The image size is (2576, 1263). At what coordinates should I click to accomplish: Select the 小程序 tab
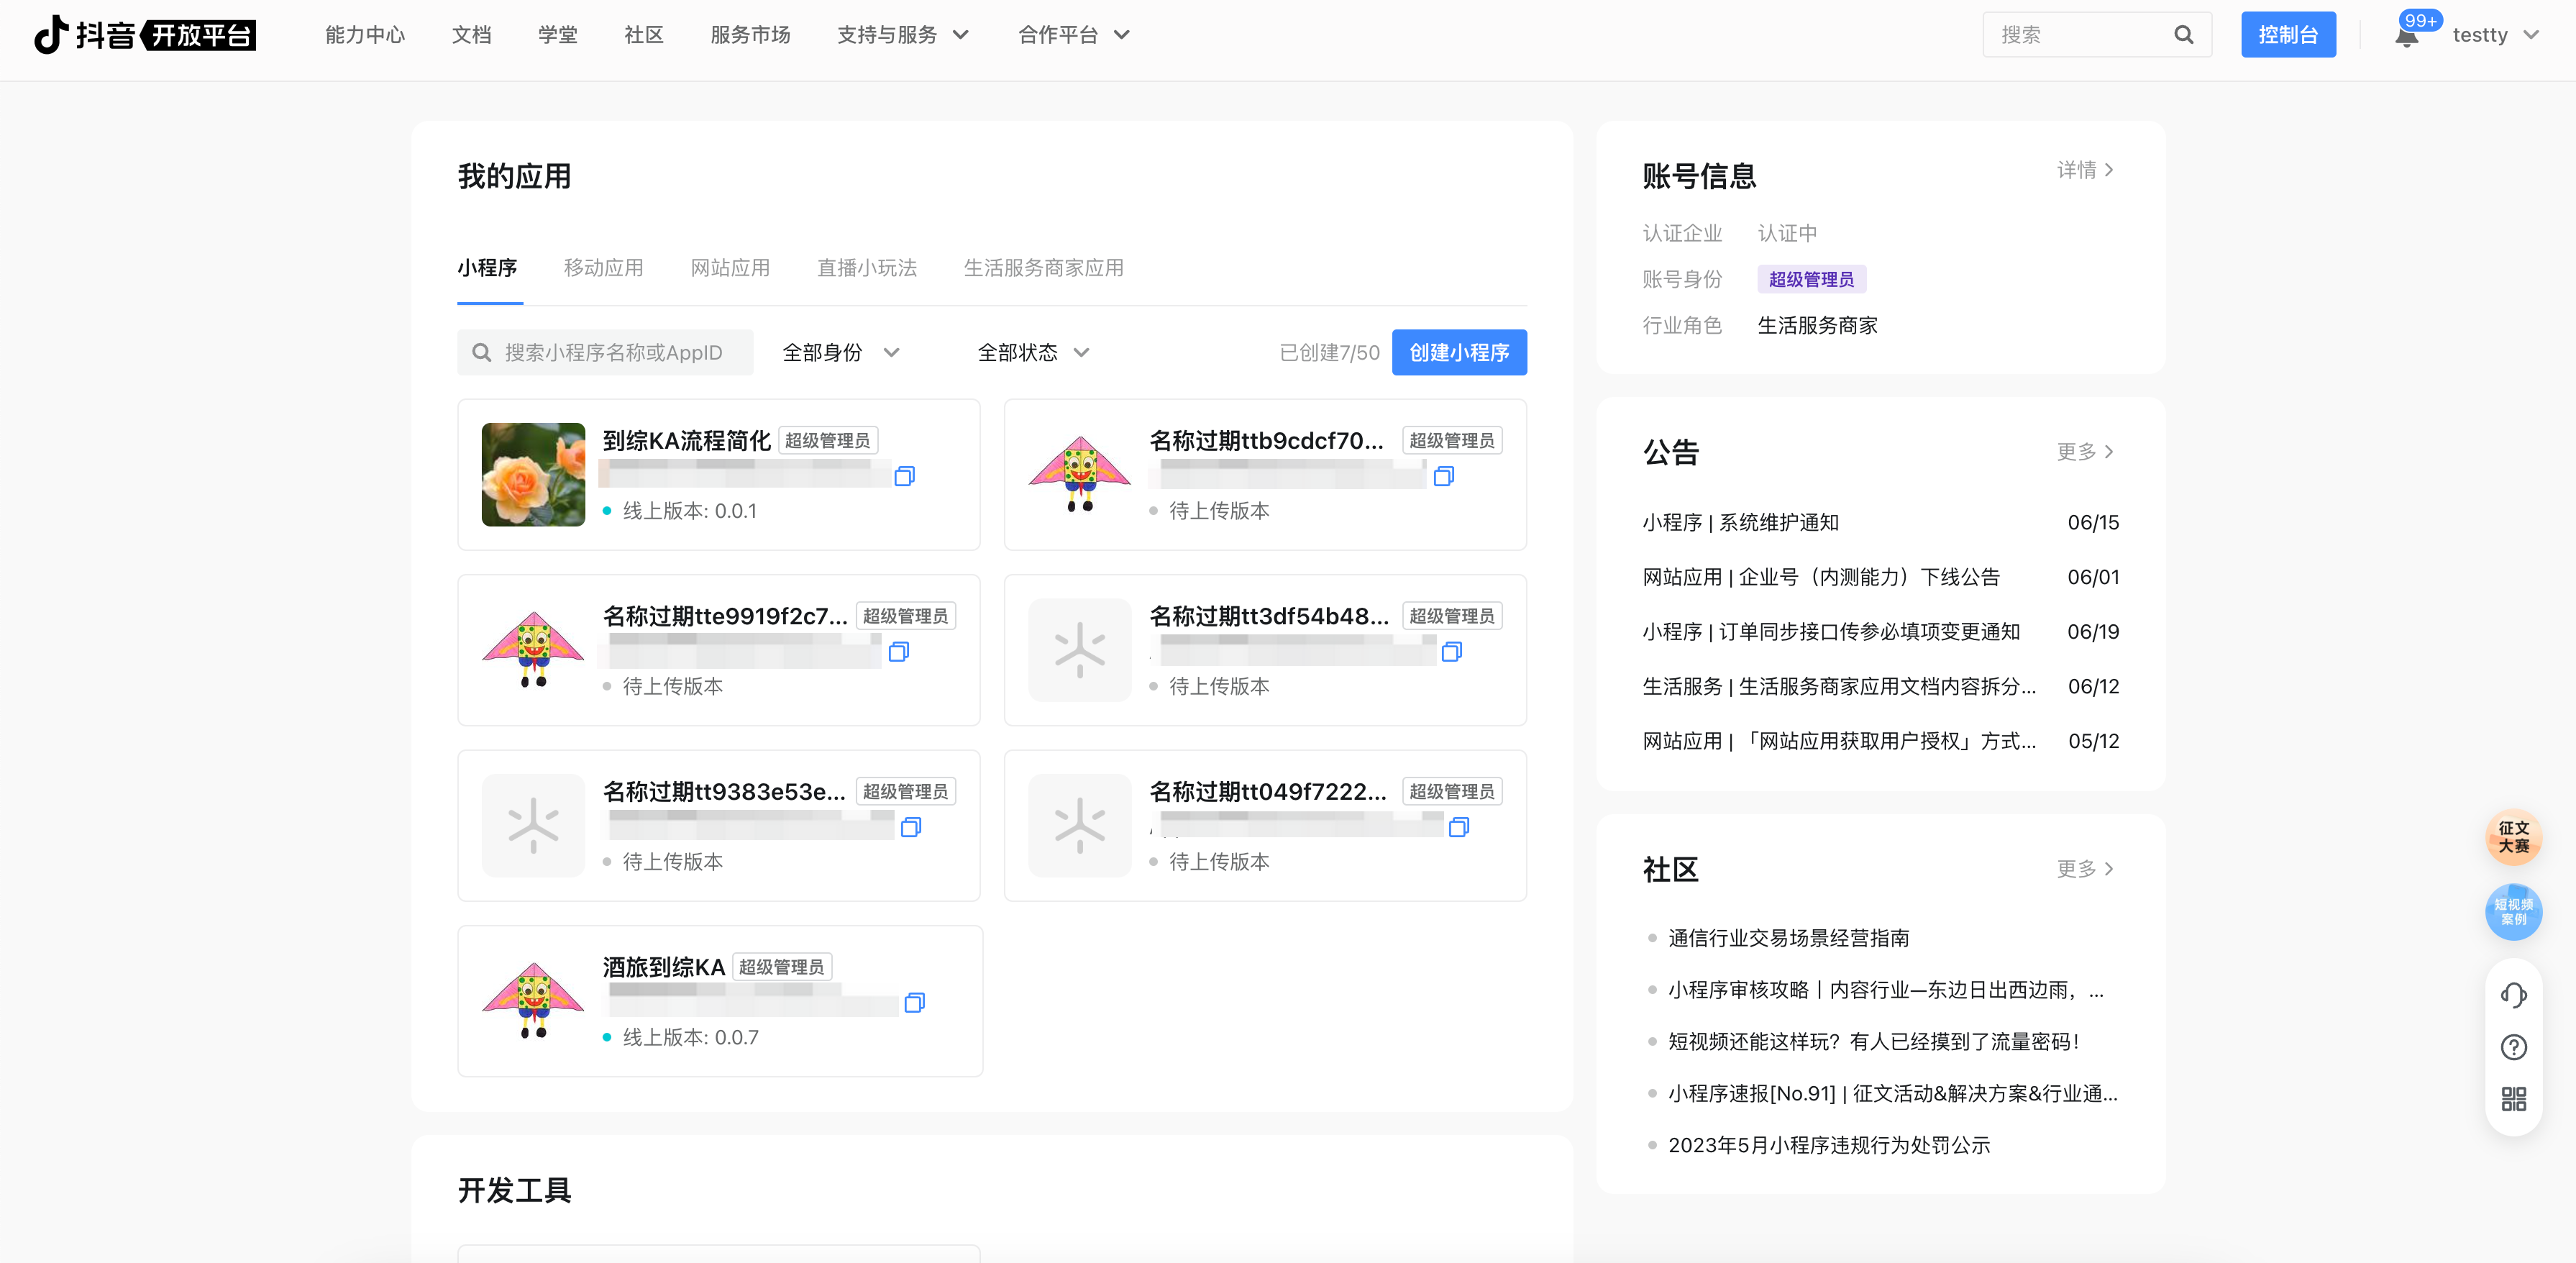click(x=487, y=268)
